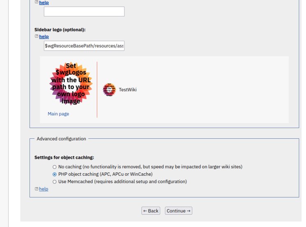Image resolution: width=306 pixels, height=227 pixels.
Task: Open the Sidebar logo help link
Action: [44, 37]
